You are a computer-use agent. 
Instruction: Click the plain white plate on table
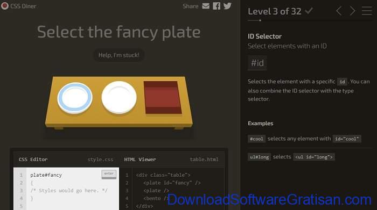point(119,97)
